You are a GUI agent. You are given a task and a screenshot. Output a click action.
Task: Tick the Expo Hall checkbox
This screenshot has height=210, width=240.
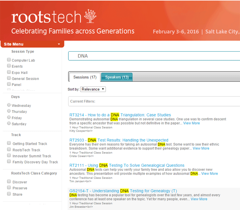(x=9, y=72)
